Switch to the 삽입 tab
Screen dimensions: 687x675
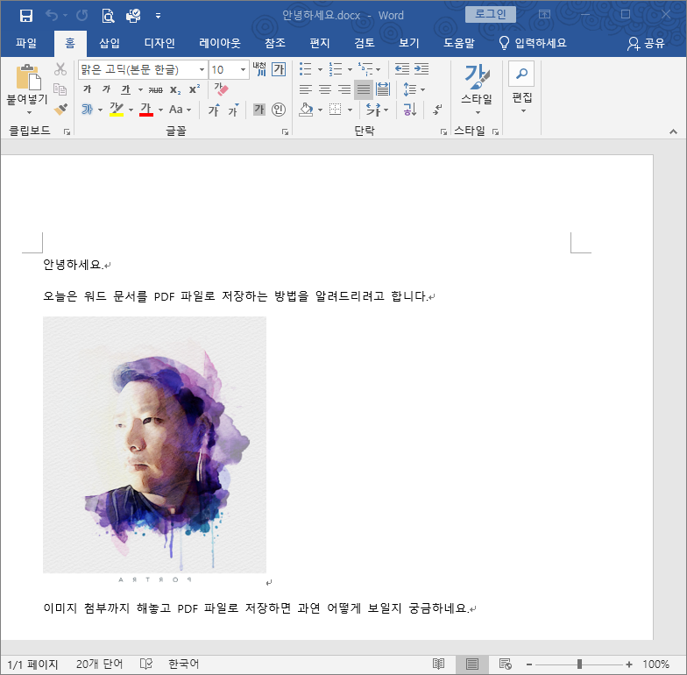point(109,43)
